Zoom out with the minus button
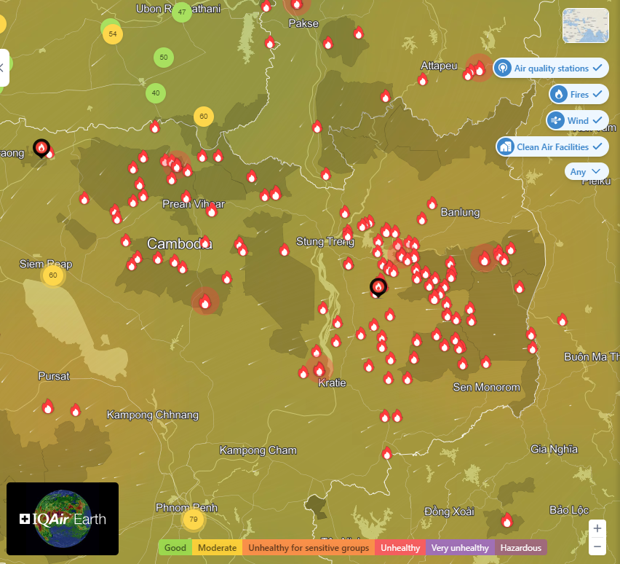620x564 pixels. [597, 547]
